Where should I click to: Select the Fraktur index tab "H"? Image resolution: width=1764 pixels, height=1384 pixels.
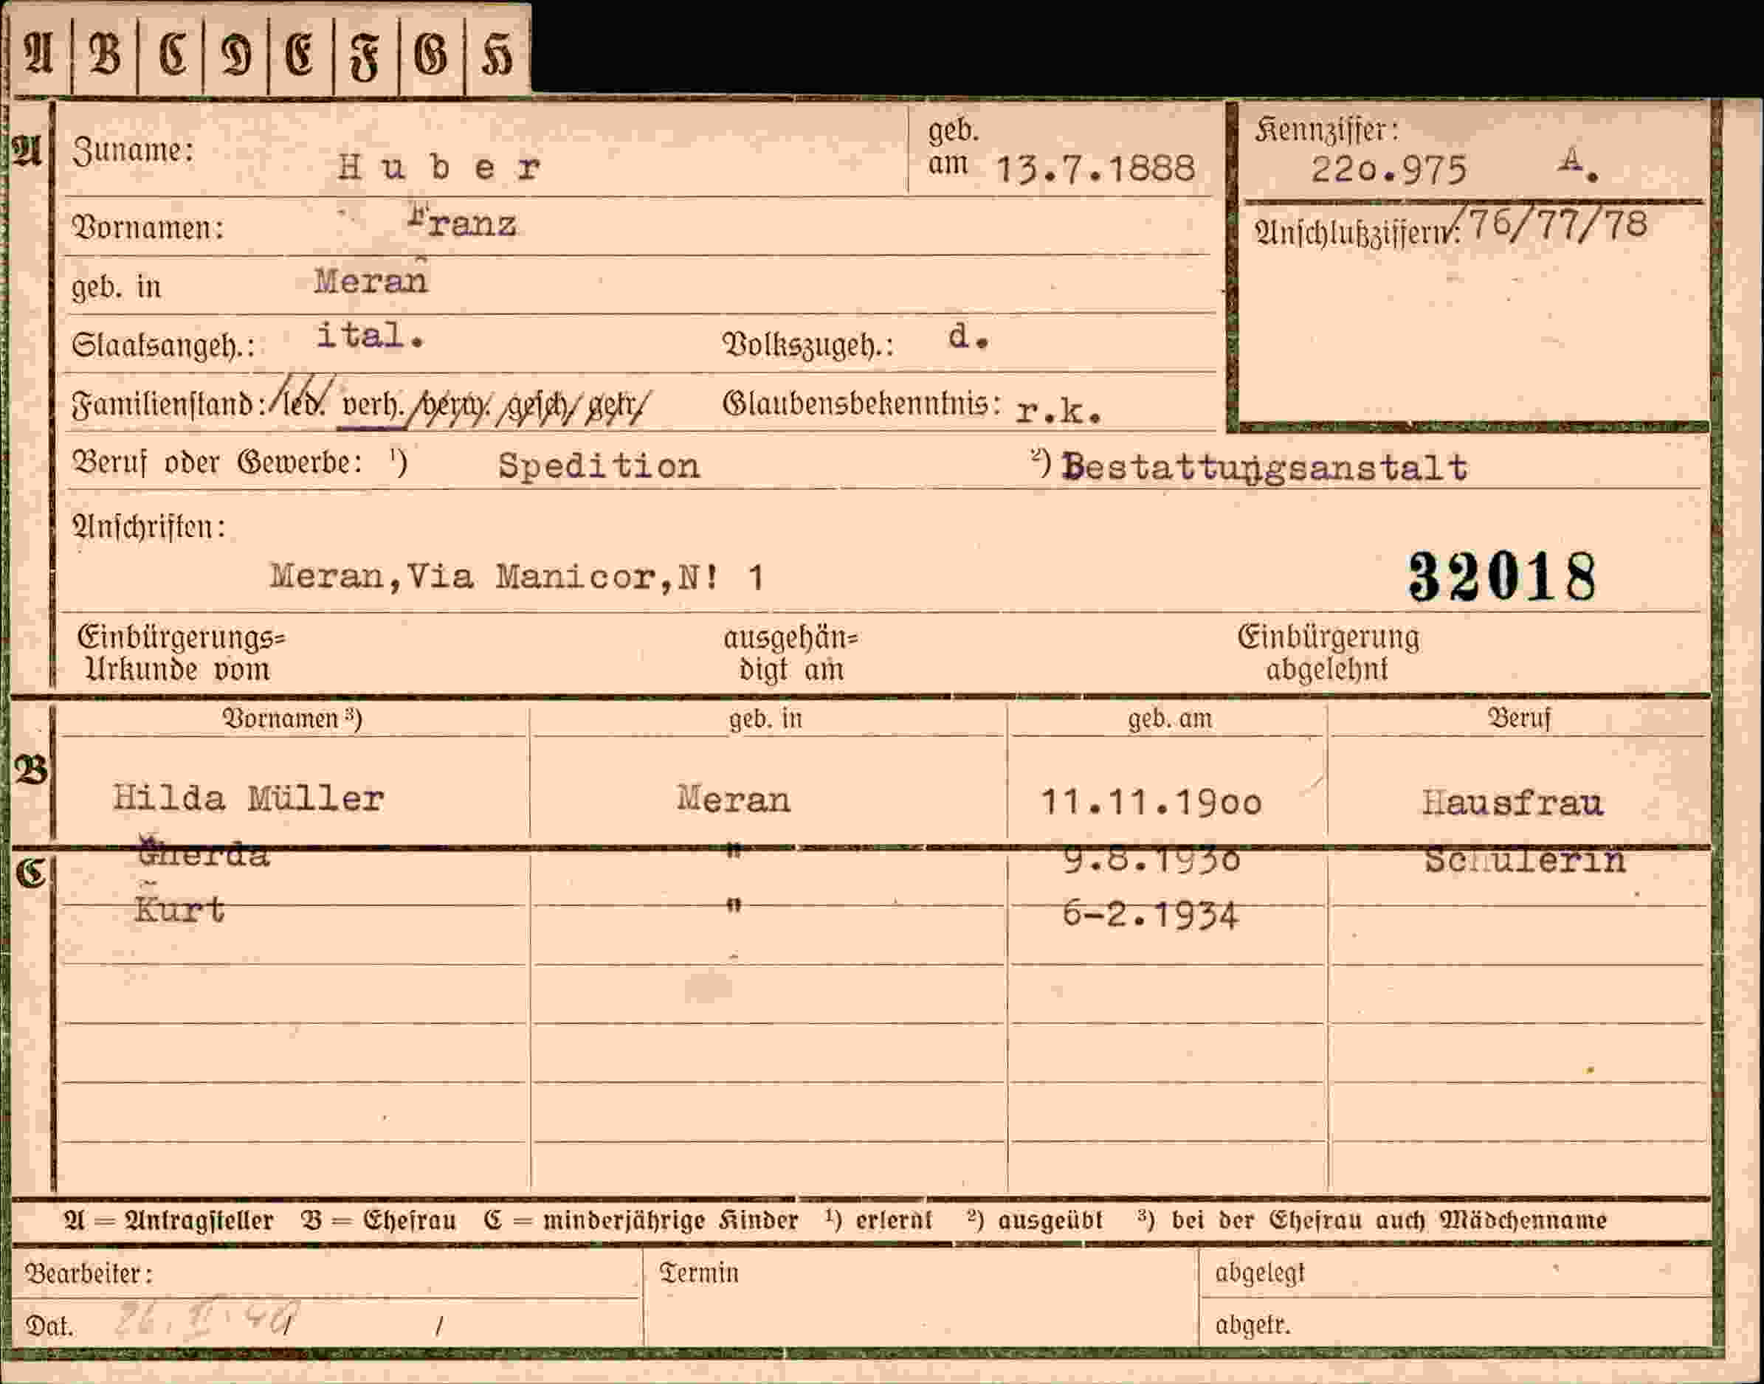click(x=497, y=55)
